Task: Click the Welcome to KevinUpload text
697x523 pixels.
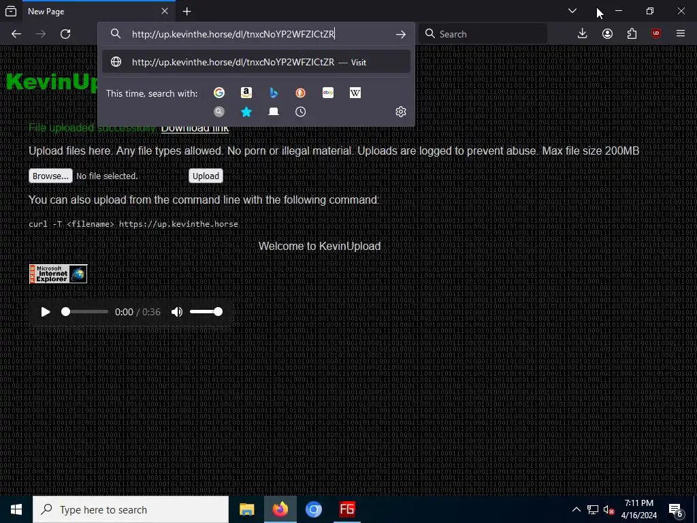Action: coord(320,246)
